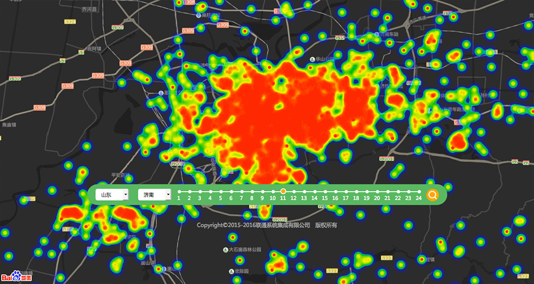
Task: Select hour 6 on the timeline
Action: (x=231, y=192)
